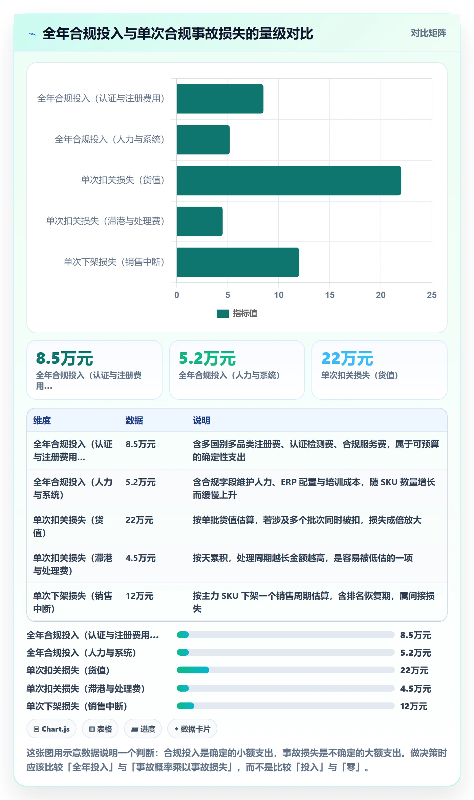474x800 pixels.
Task: Select the chart bar for 单次扣关损失（货值）
Action: tap(289, 181)
